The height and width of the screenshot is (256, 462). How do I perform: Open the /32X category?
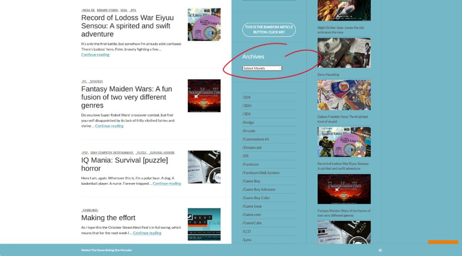(x=246, y=98)
